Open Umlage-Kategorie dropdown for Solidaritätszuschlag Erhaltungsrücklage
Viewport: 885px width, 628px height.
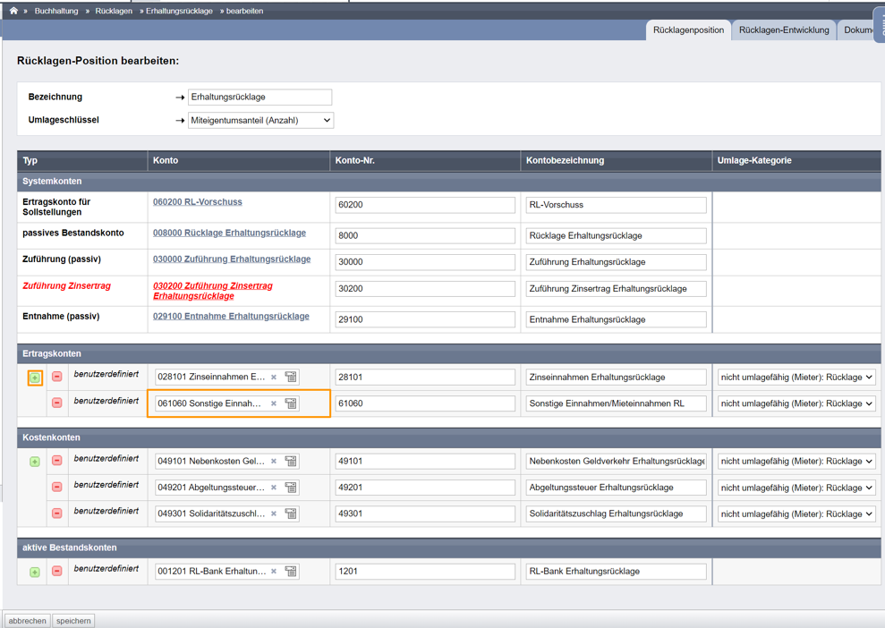(796, 514)
